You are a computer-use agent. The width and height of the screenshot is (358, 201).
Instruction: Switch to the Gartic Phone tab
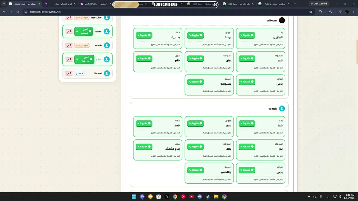tap(95, 4)
